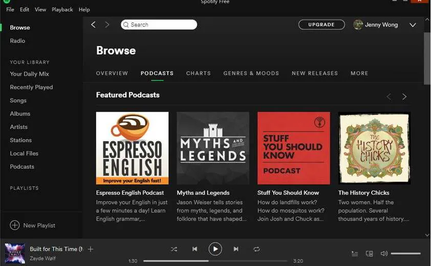Screen dimensions: 432x266
Task: Show next Featured Podcasts with right arrow
Action: (404, 96)
